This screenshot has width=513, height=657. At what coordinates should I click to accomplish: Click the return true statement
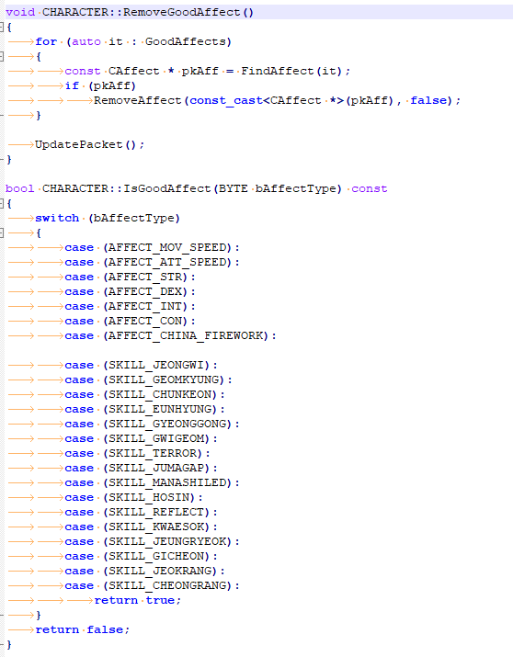[x=138, y=600]
